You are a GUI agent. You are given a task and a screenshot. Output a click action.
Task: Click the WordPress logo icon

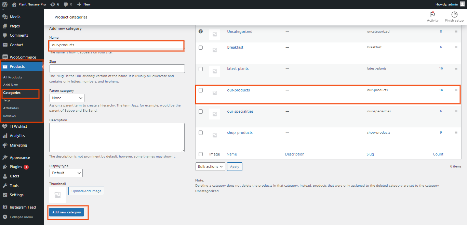click(x=5, y=4)
